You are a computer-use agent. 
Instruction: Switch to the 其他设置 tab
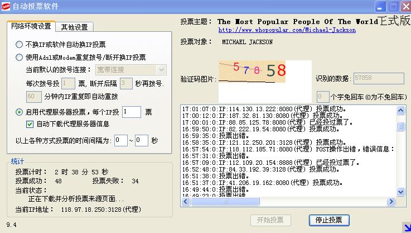(x=74, y=27)
